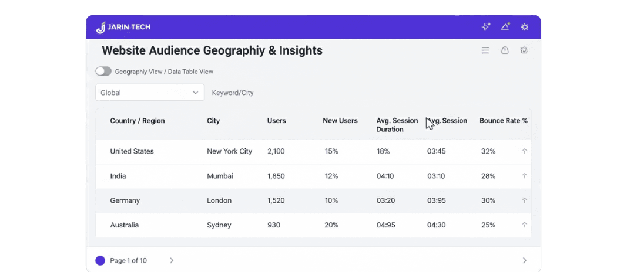This screenshot has width=617, height=272.
Task: Sort by Avg. Session Duration header
Action: [x=397, y=125]
